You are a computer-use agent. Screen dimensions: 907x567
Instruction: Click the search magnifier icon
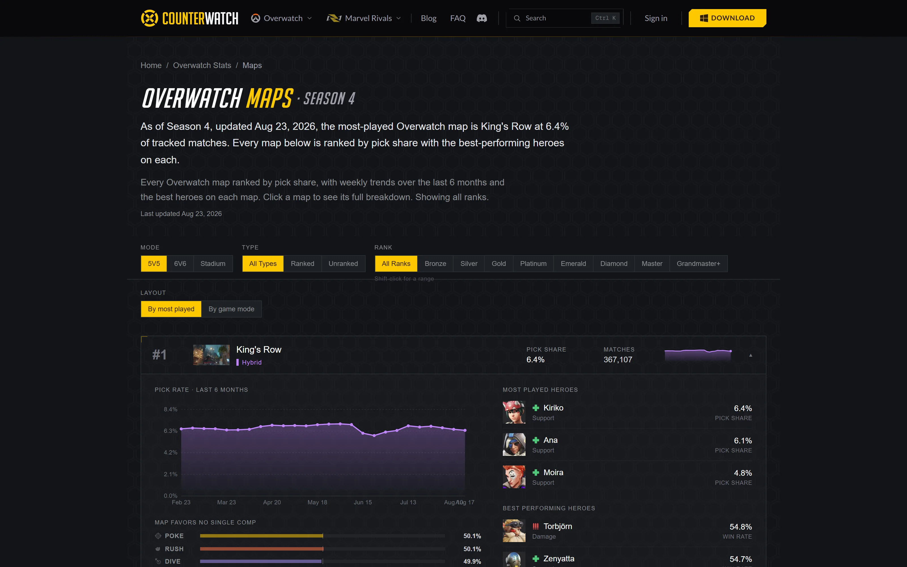pyautogui.click(x=517, y=18)
